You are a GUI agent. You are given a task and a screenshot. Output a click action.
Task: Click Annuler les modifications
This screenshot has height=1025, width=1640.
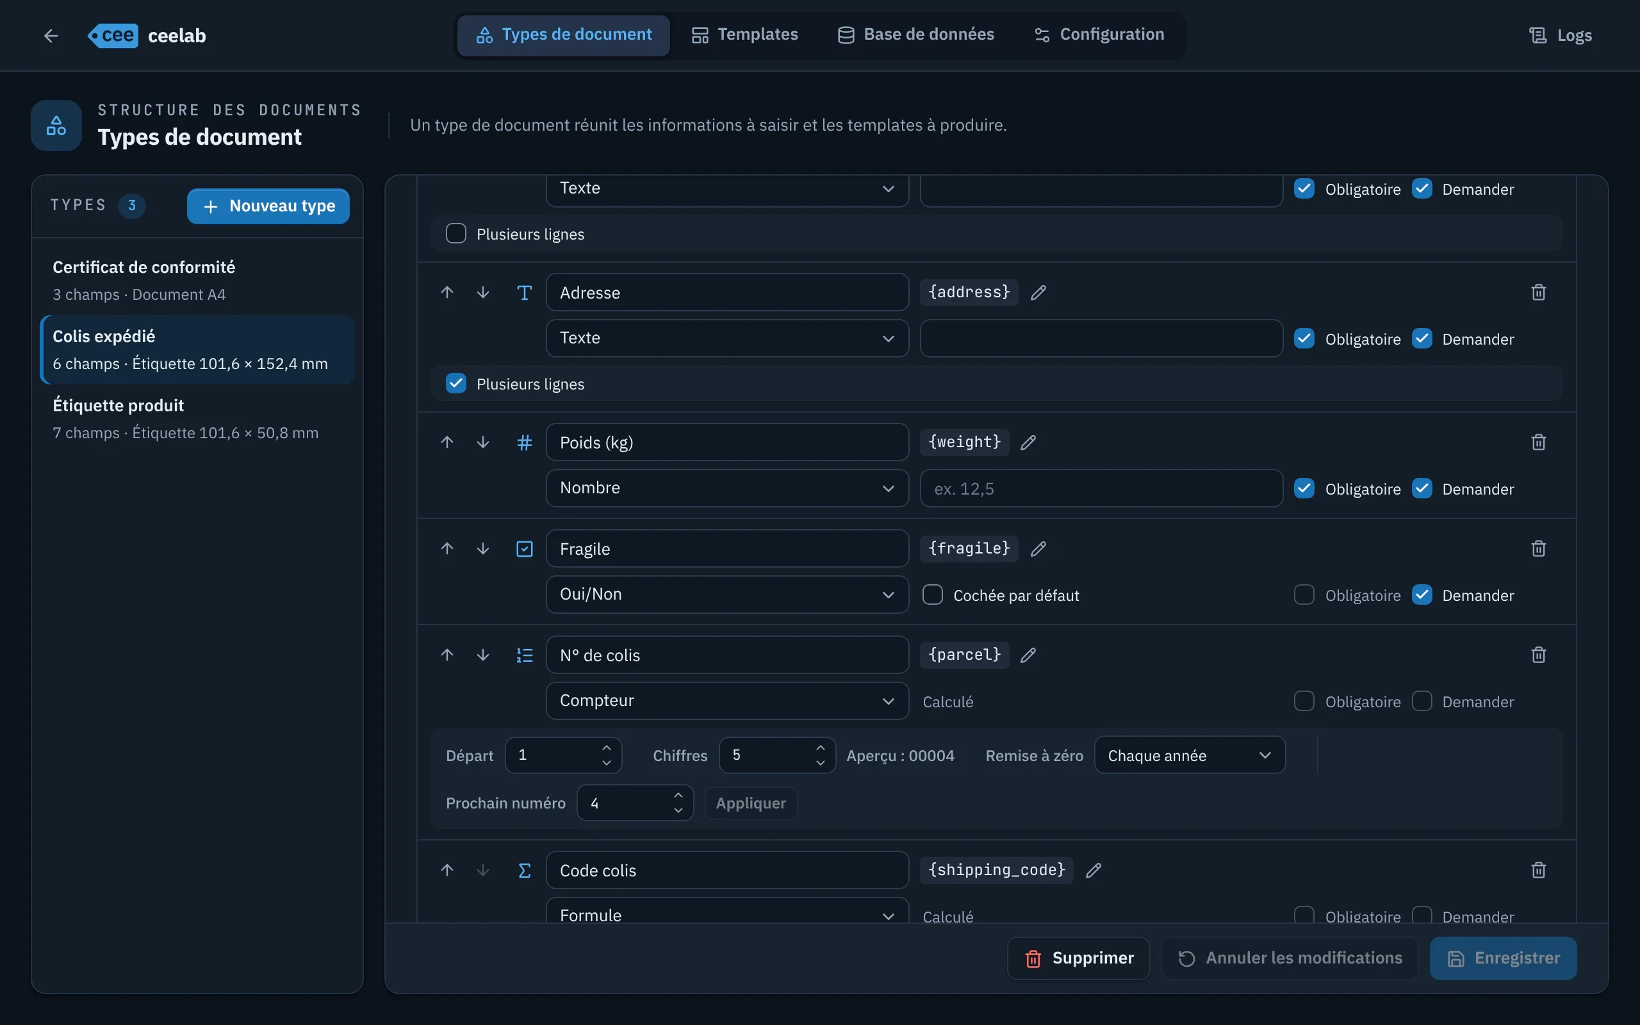click(x=1290, y=958)
